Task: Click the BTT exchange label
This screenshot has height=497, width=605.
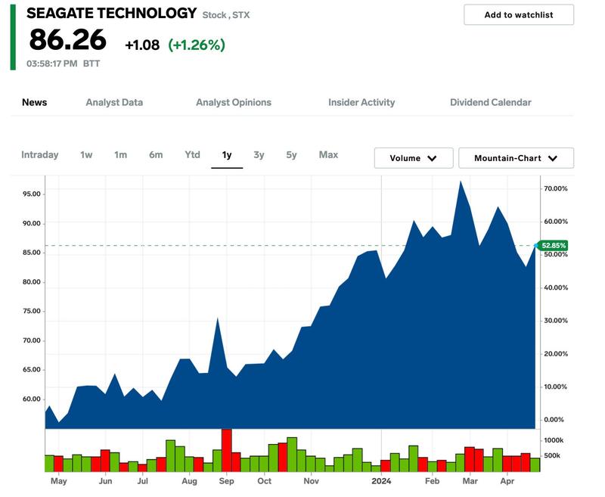Action: (92, 64)
